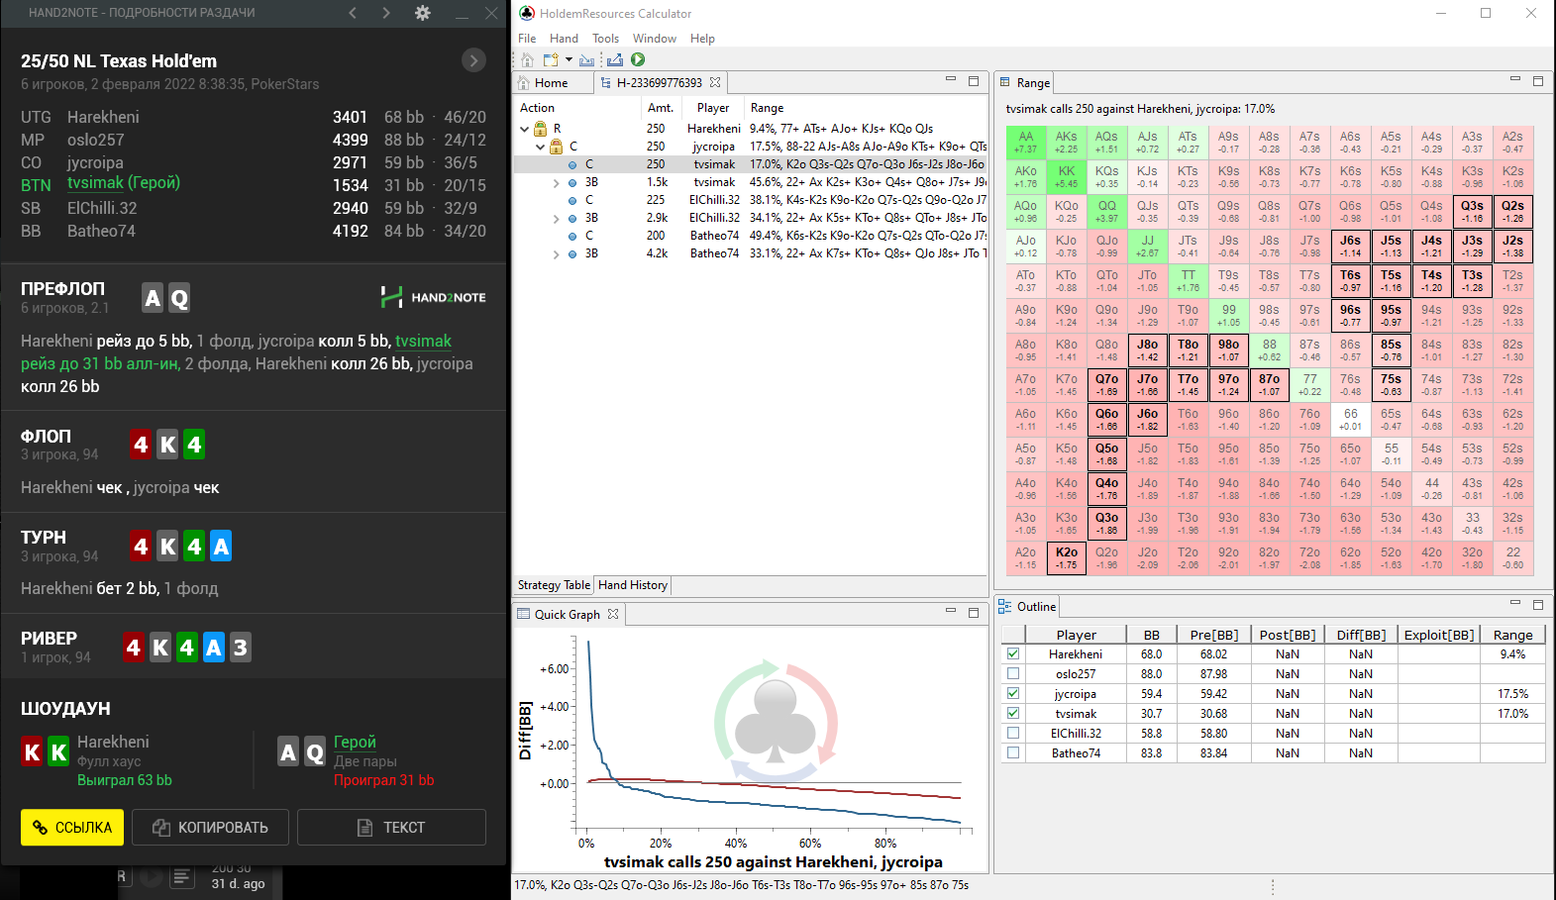The height and width of the screenshot is (900, 1556).
Task: Toggle the Batheo74 checkbox in Outline
Action: click(x=1012, y=752)
